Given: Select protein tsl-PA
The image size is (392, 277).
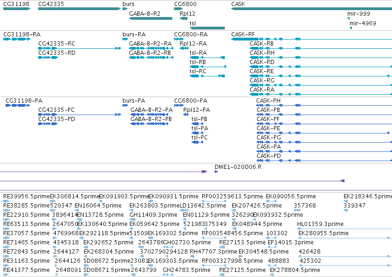Looking at the screenshot, I should [x=200, y=128].
